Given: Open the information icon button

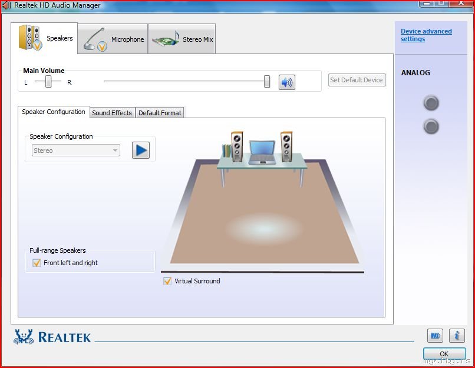Looking at the screenshot, I should coord(457,336).
